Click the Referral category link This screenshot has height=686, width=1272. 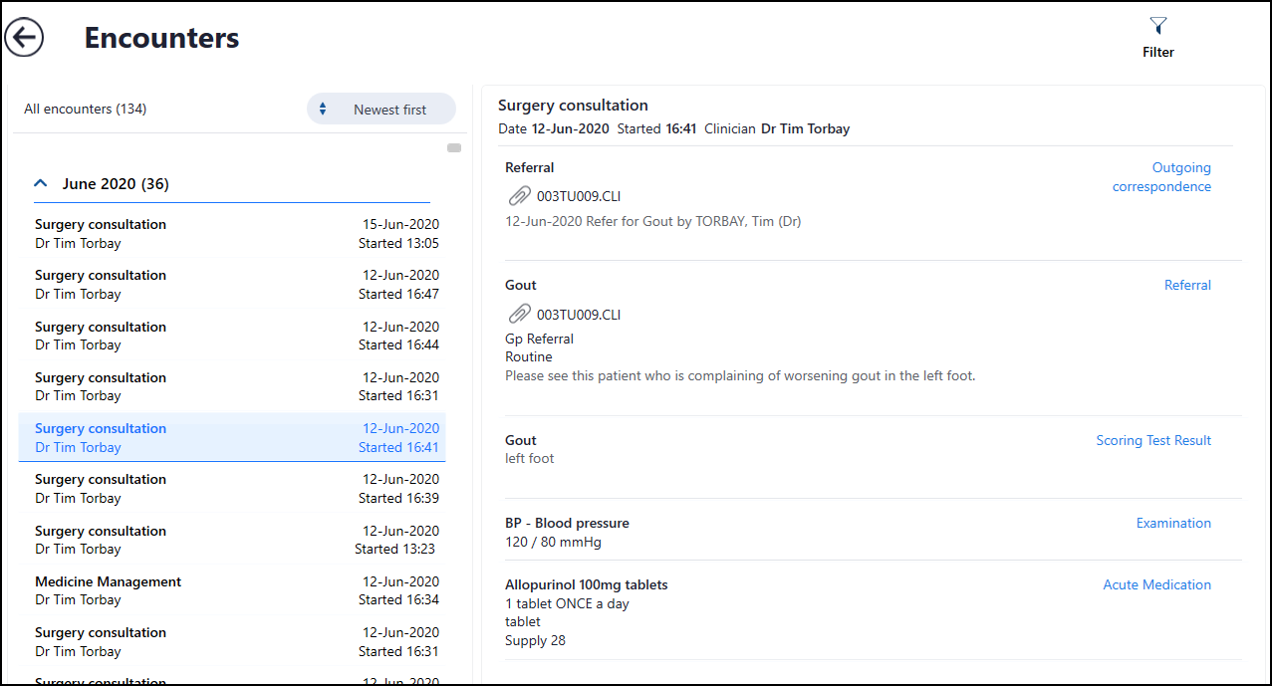click(x=1187, y=285)
